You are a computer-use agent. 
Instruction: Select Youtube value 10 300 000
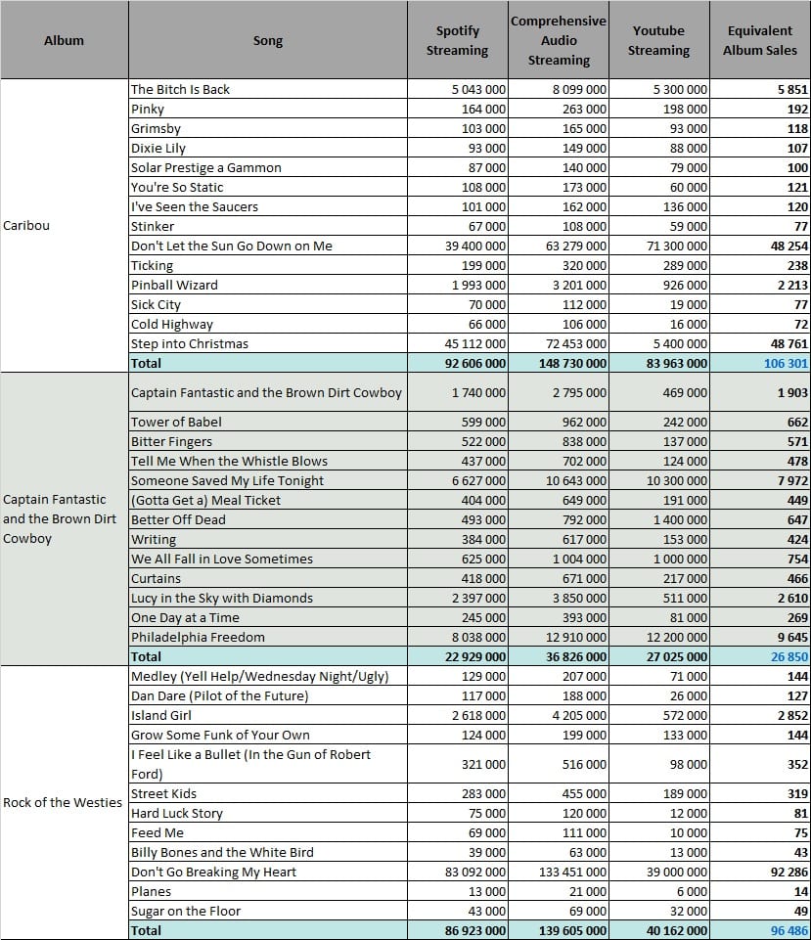click(658, 481)
